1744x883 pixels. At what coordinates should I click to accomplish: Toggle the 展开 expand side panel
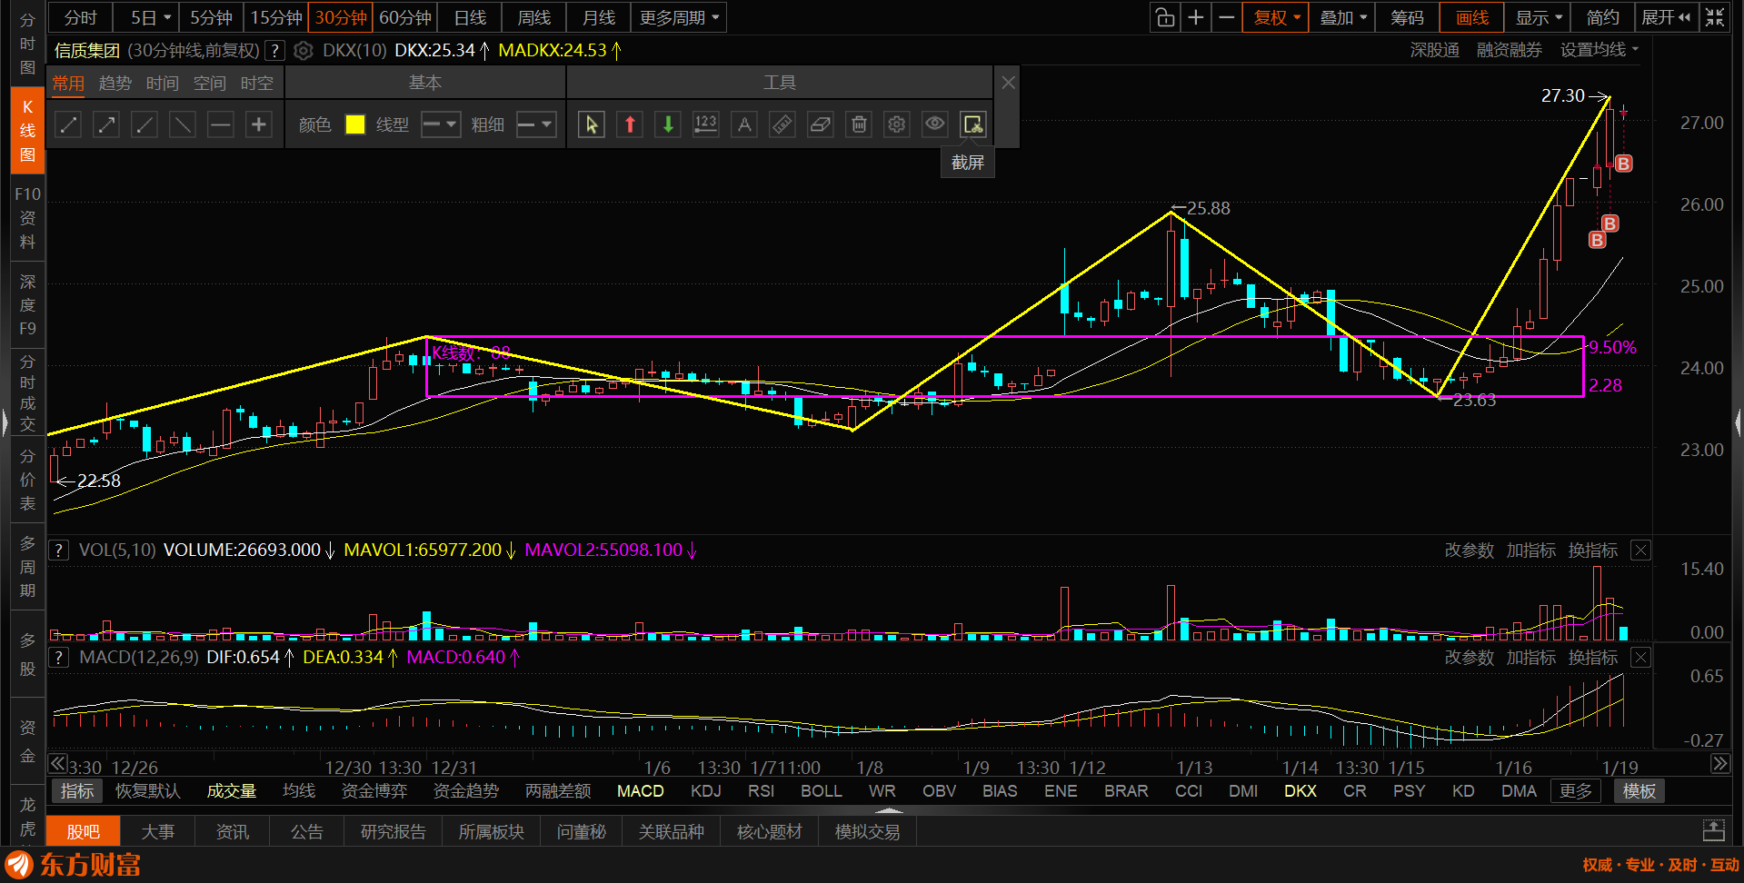1666,17
